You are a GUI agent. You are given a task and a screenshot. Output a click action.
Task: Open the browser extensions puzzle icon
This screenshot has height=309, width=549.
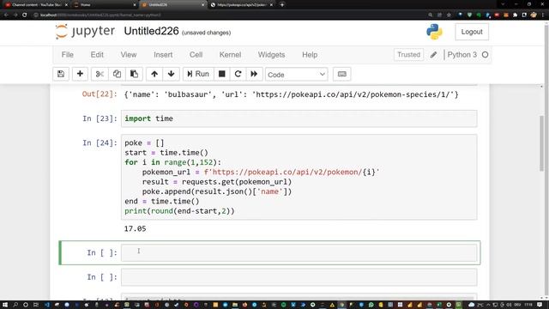[515, 15]
